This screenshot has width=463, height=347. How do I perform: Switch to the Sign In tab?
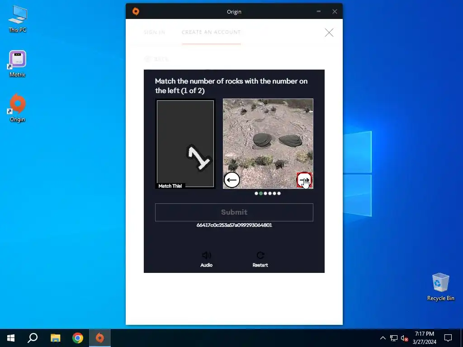coord(155,32)
